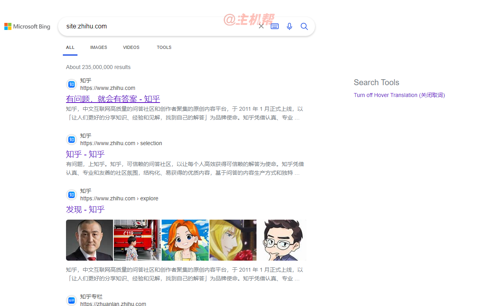Open thumbnail of man in suit
The height and width of the screenshot is (306, 498).
89,240
